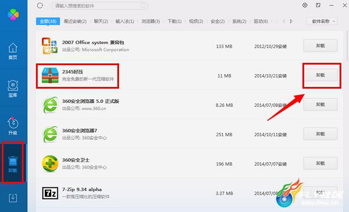Click the 196 MB size value
Screen dimensions: 349x212
pyautogui.click(x=224, y=164)
